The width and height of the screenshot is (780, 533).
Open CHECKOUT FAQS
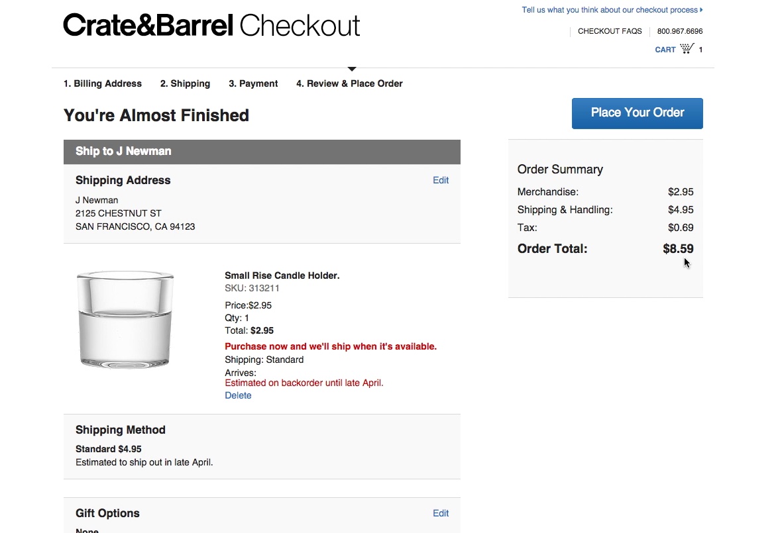[610, 30]
